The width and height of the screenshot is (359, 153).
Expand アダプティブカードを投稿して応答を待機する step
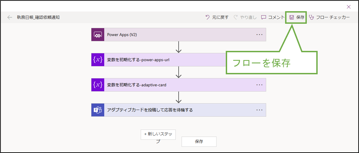tap(179, 110)
